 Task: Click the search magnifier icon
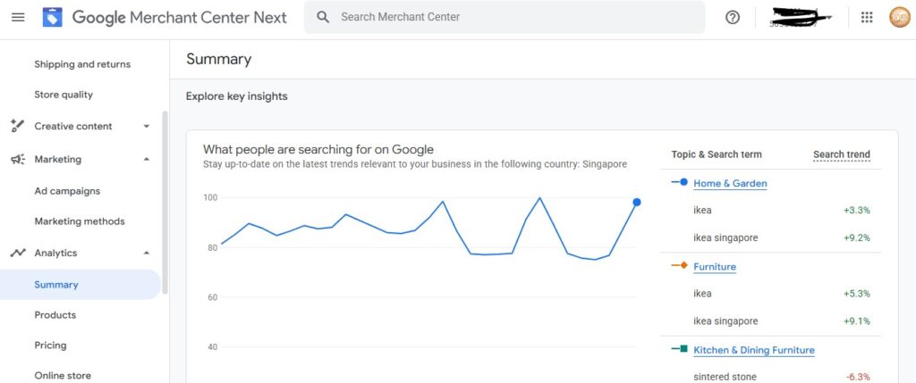coord(323,17)
